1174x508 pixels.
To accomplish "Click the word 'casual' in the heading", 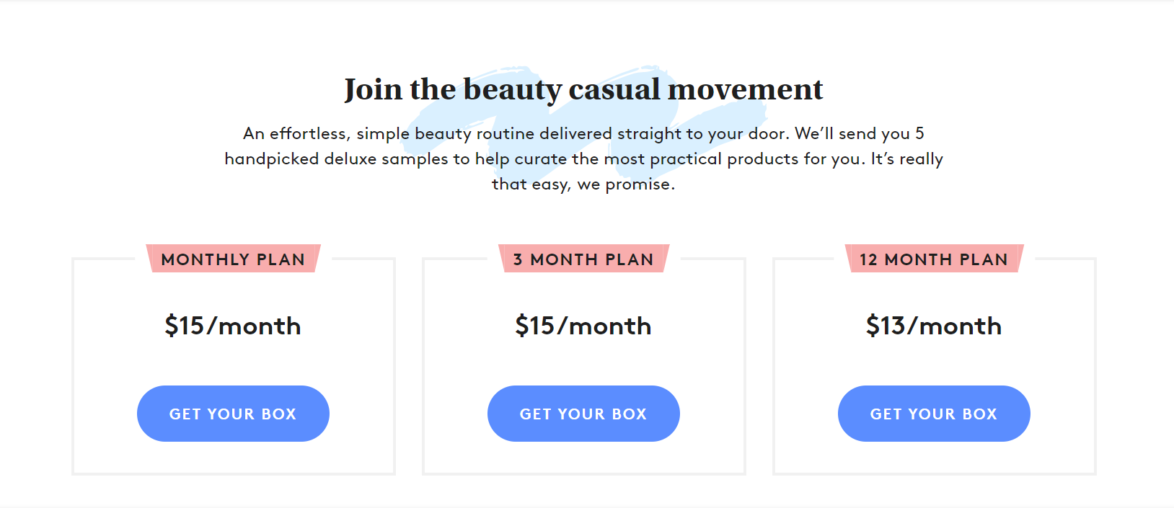I will pyautogui.click(x=614, y=89).
